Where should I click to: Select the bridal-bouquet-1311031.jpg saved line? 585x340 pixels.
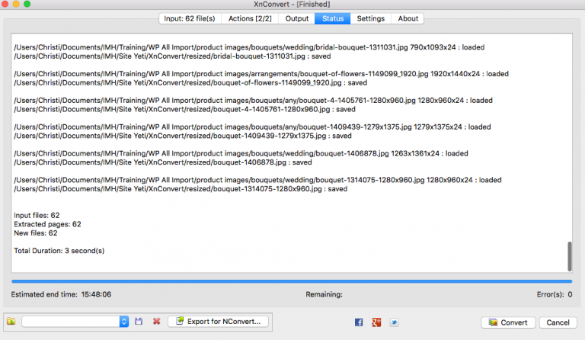click(172, 56)
